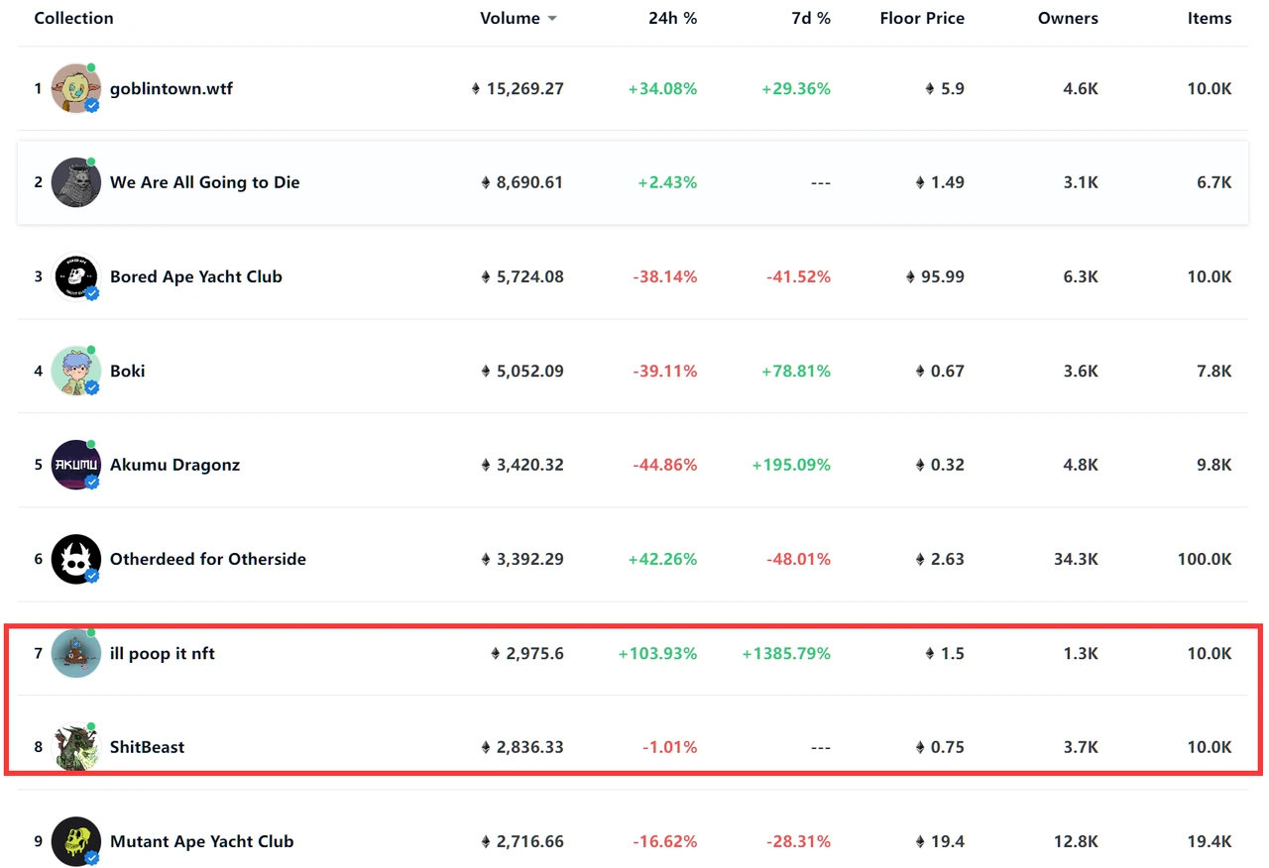The height and width of the screenshot is (868, 1269).
Task: Click the ShitBeast collection avatar
Action: 75,747
